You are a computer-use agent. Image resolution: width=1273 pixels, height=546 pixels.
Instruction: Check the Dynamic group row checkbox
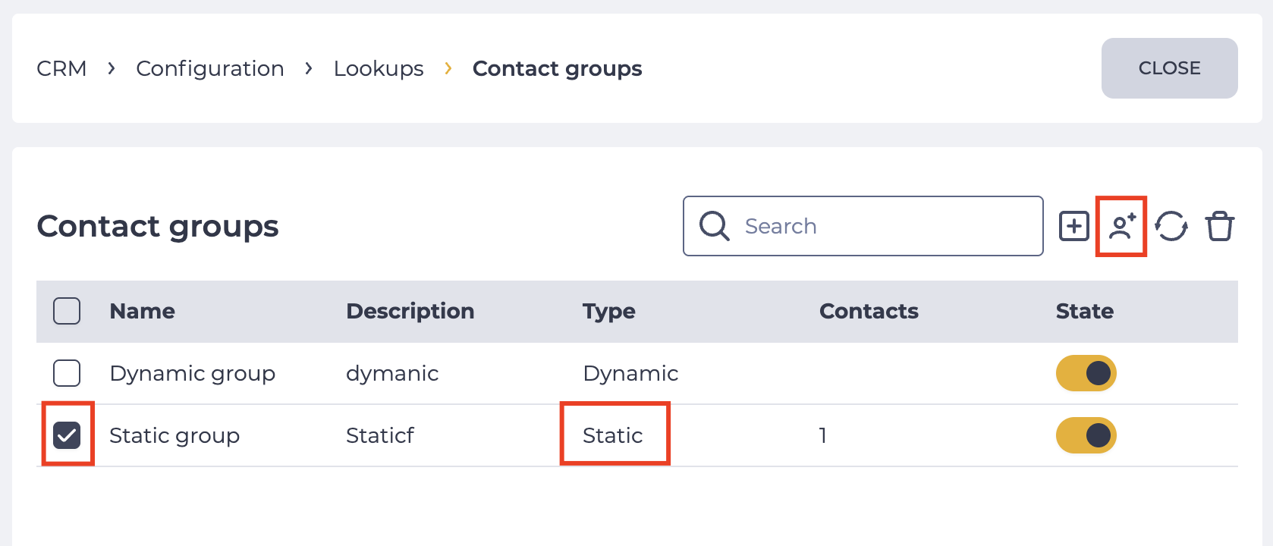(x=67, y=373)
